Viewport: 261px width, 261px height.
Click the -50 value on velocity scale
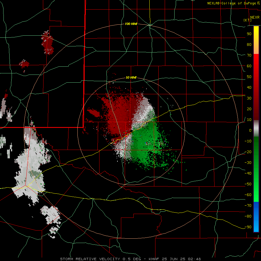[x=248, y=184]
